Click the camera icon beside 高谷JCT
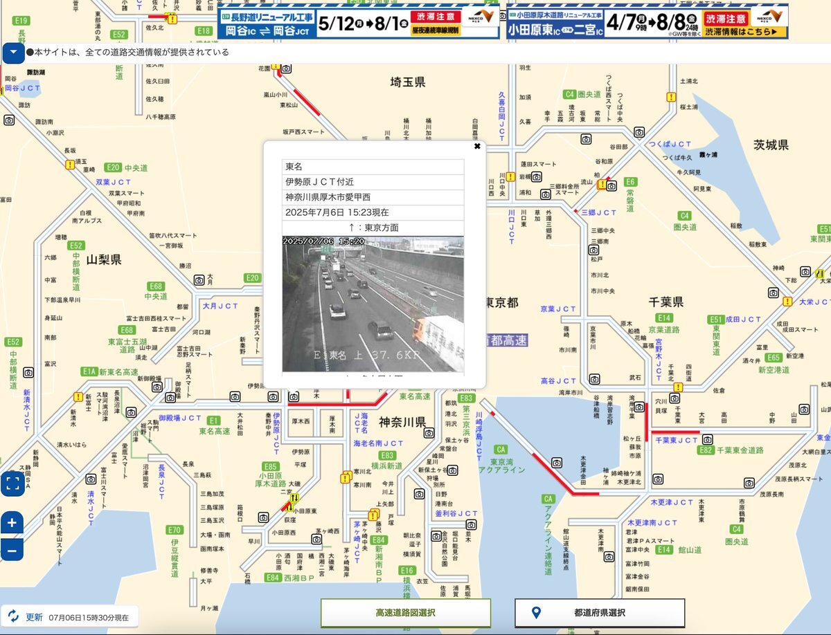Viewport: 831px width, 635px height. tap(594, 379)
